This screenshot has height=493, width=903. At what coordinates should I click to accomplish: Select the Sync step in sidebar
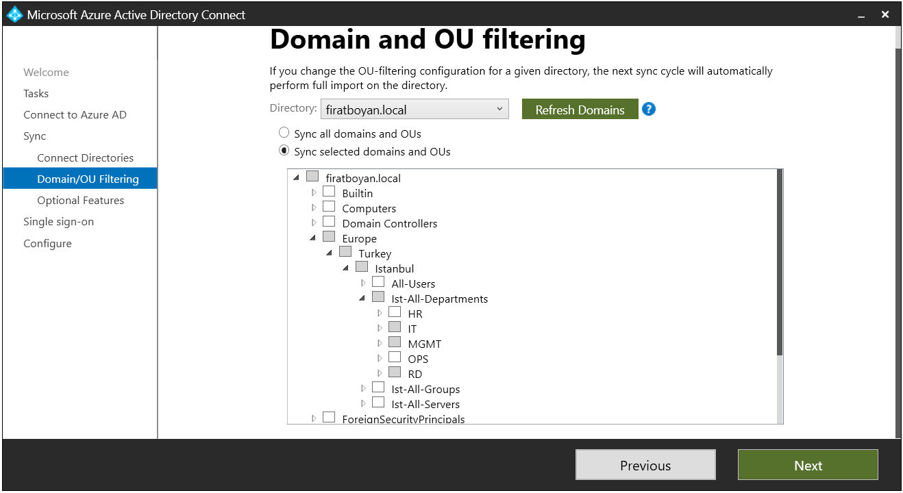34,136
